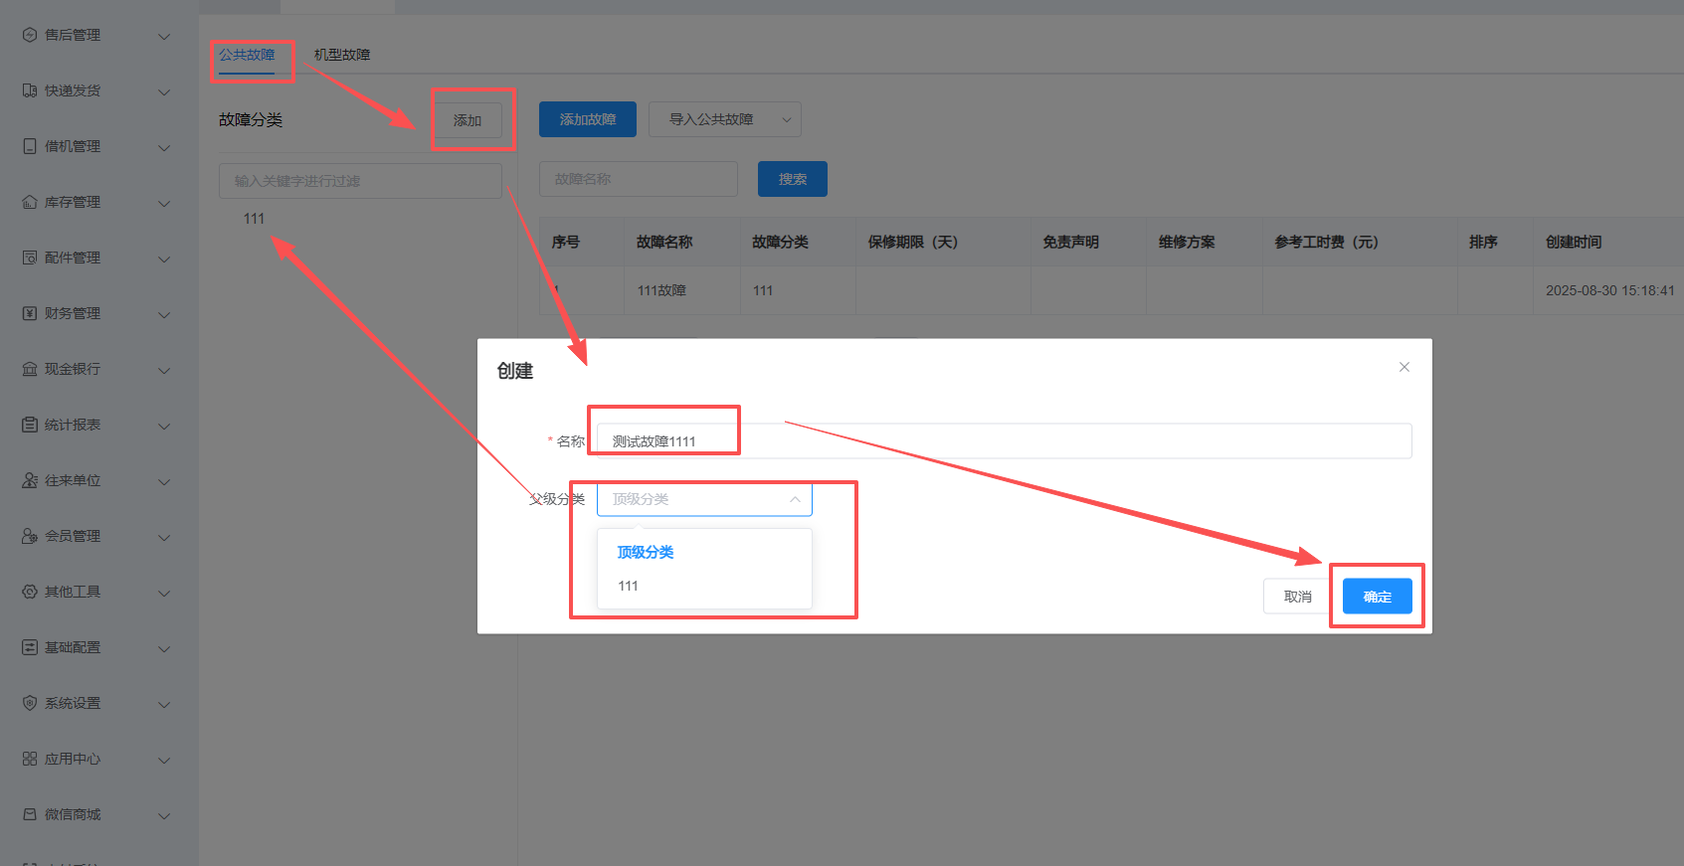The height and width of the screenshot is (866, 1684).
Task: Expand the 统计报表 menu chevron
Action: coord(164,426)
